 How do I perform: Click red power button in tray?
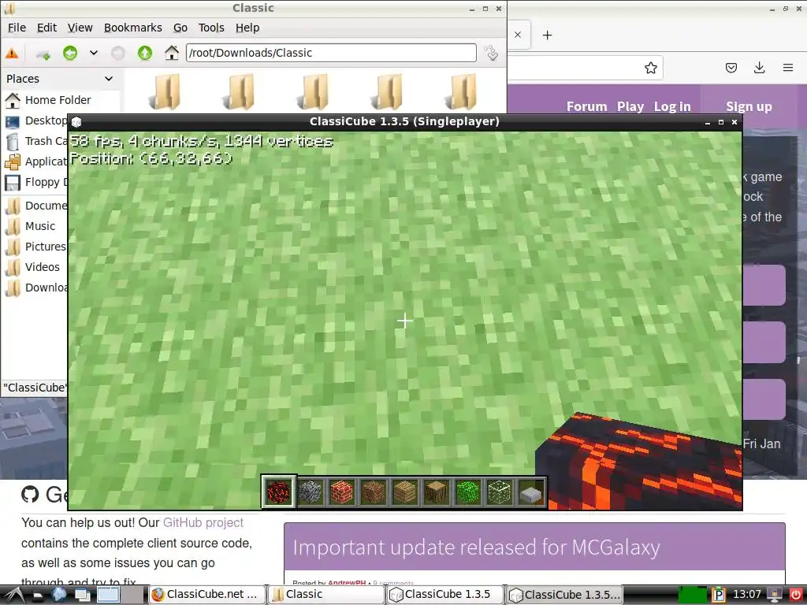click(796, 594)
